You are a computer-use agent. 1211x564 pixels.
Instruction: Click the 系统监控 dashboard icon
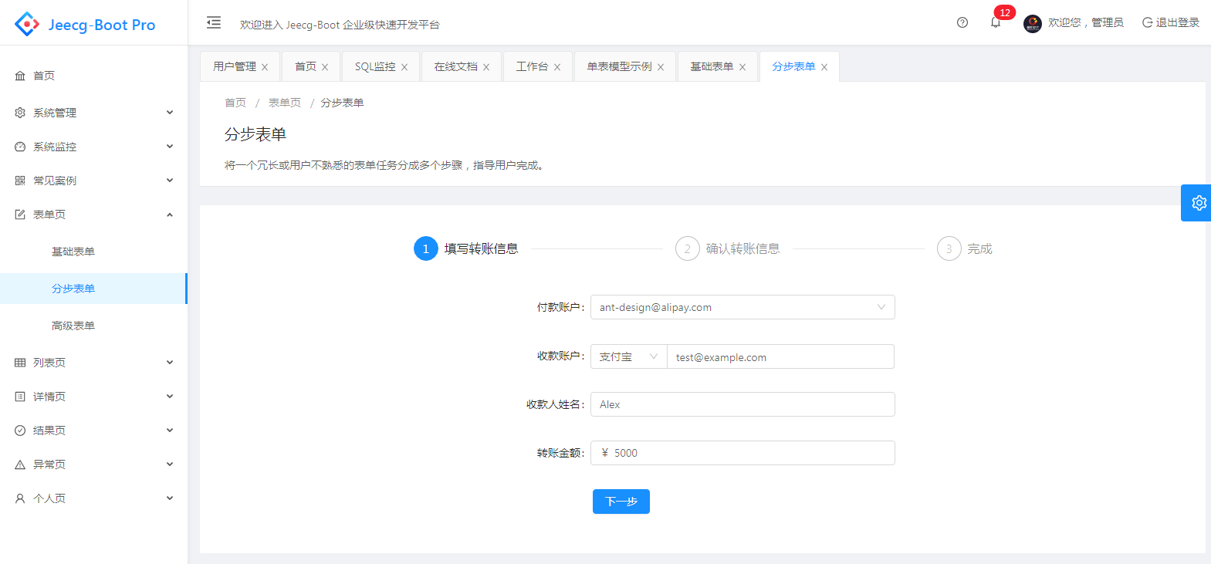click(x=20, y=147)
